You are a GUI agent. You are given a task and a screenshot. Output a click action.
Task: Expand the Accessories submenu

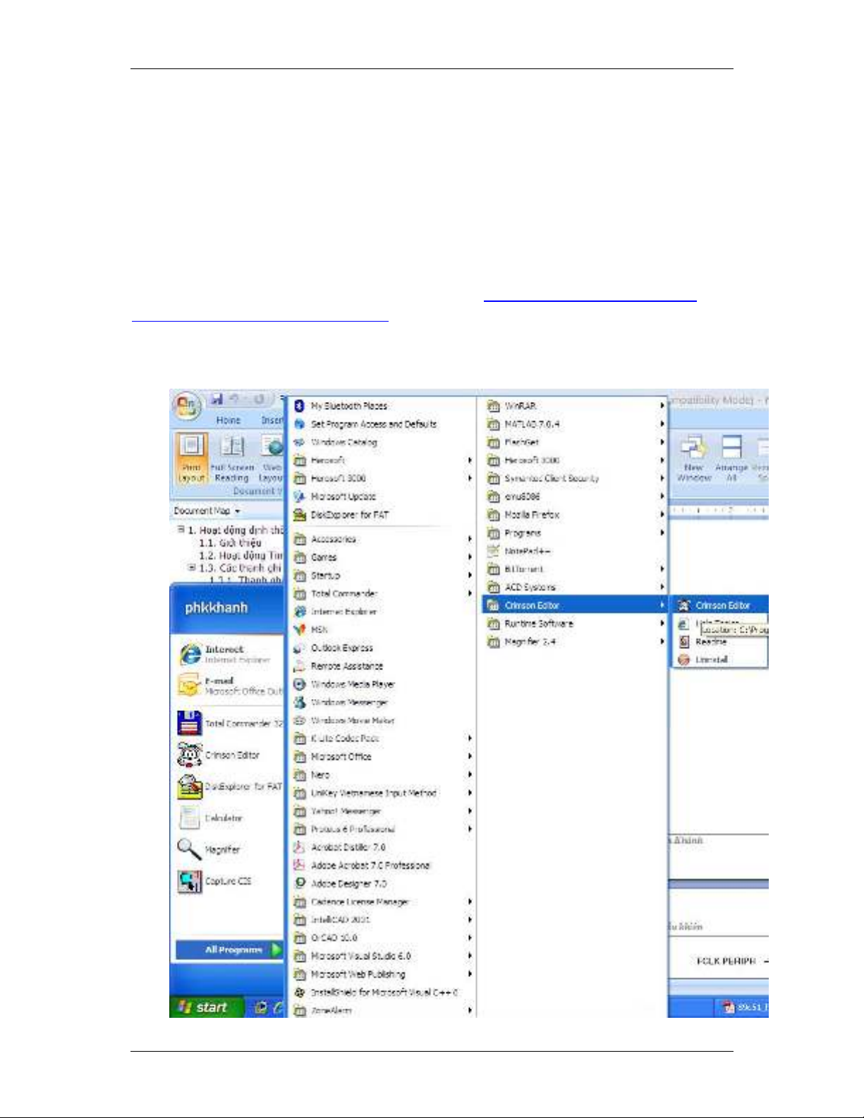[383, 539]
